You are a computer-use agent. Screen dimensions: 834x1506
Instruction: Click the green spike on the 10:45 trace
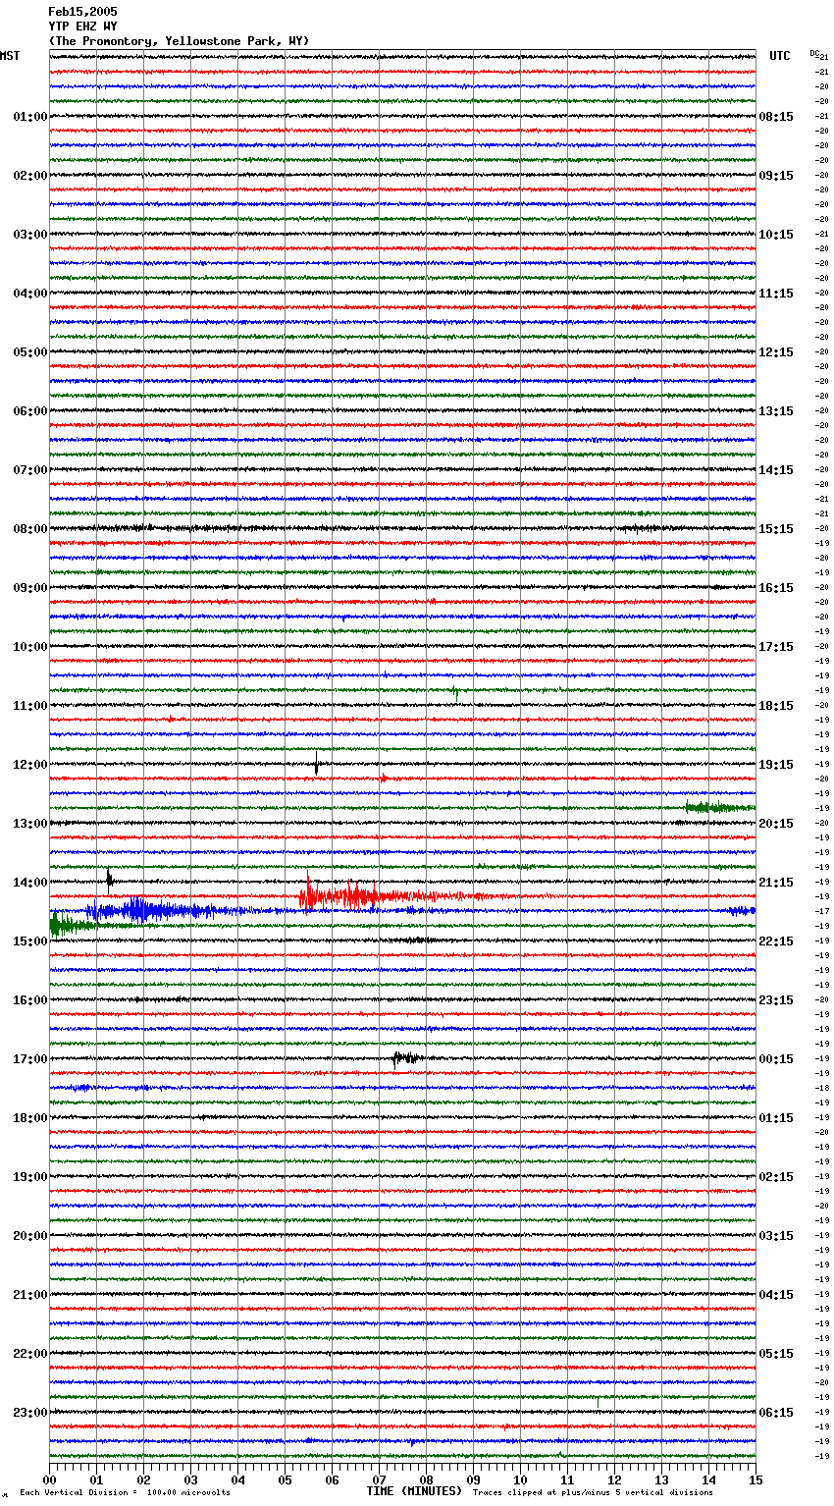coord(455,692)
